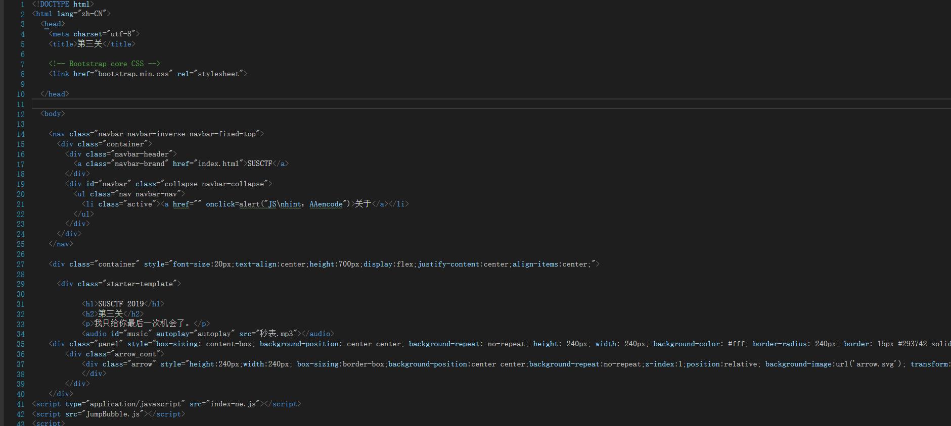Click the "navbar-header" class value

click(142, 154)
